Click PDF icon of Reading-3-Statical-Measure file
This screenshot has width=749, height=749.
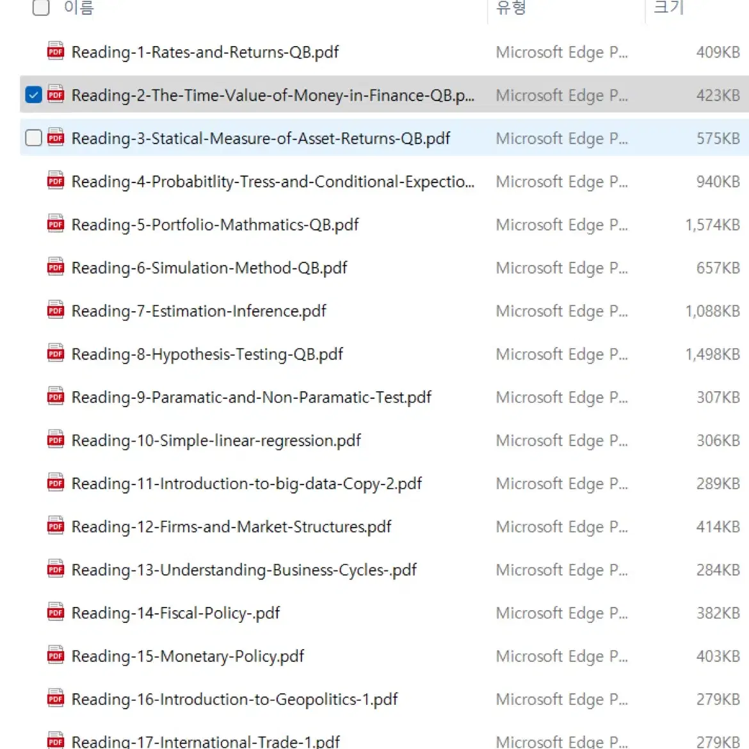point(56,137)
